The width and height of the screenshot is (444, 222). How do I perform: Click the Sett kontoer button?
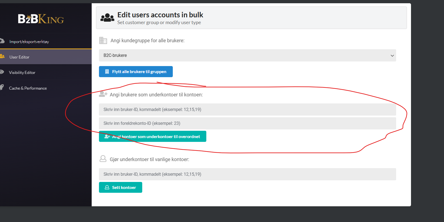coord(121,187)
